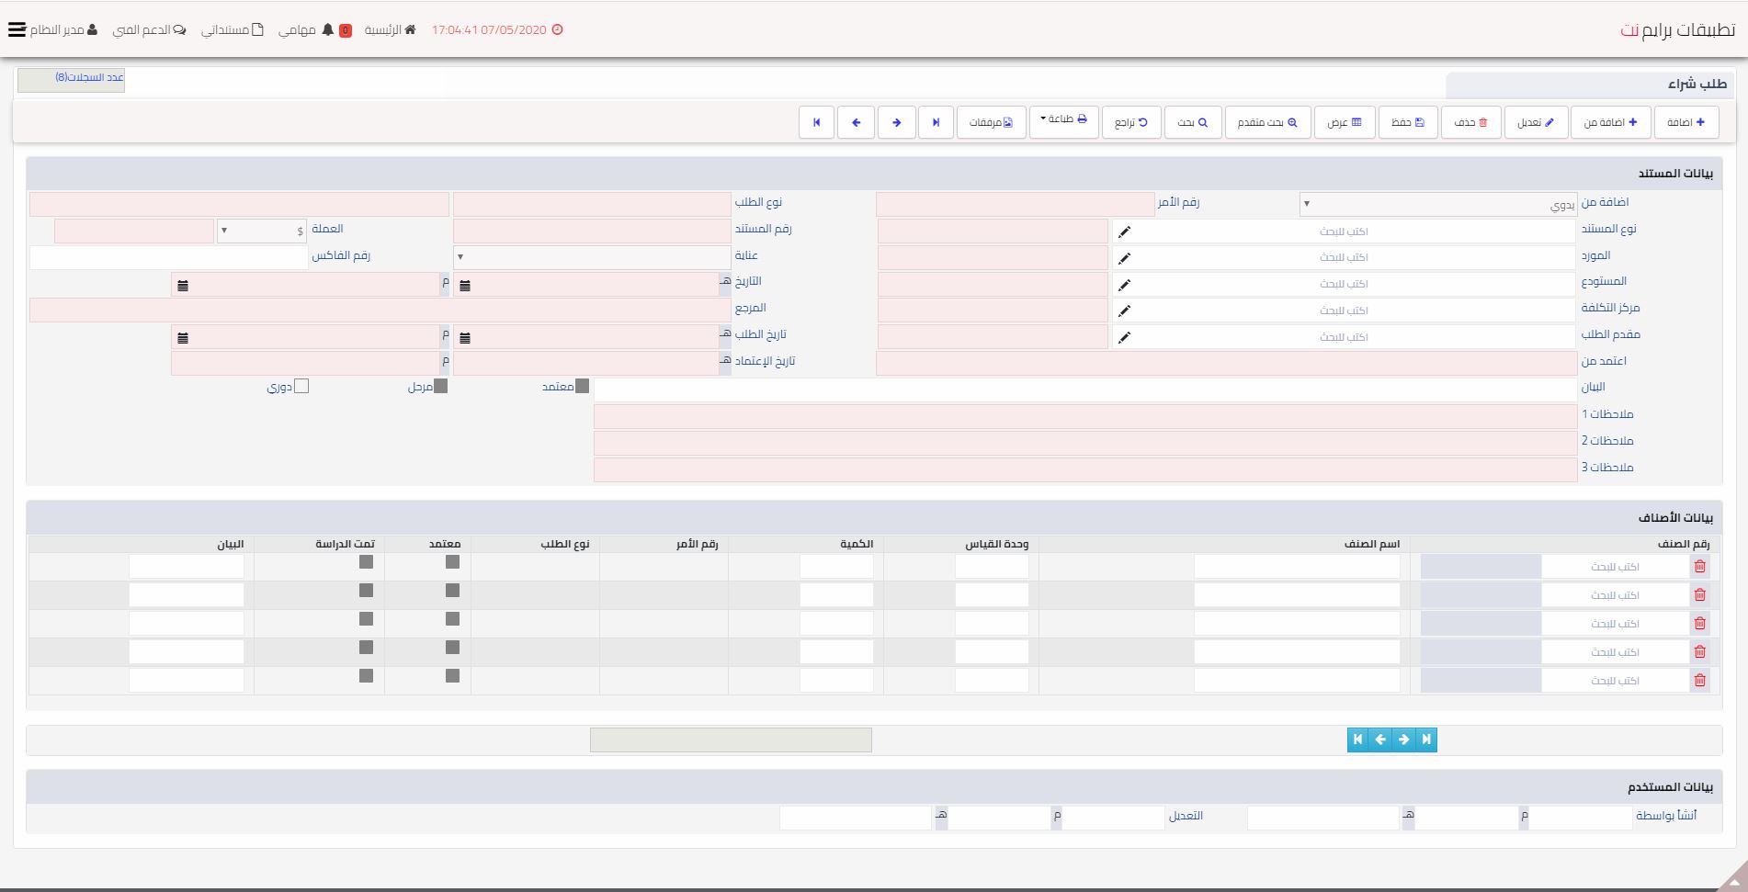The image size is (1748, 892).
Task: Expand the اضافة من dropdown showing يدوي
Action: 1437,204
